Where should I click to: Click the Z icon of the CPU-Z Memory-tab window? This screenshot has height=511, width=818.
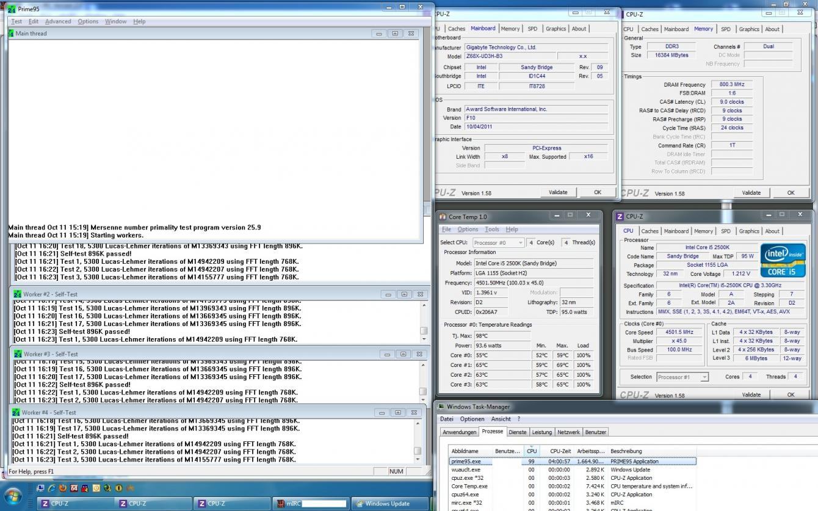[621, 14]
